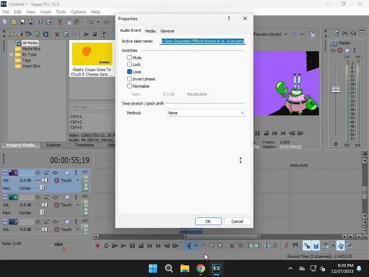Switch to the Media tab in Properties
Viewport: 369px width, 277px height.
point(150,31)
